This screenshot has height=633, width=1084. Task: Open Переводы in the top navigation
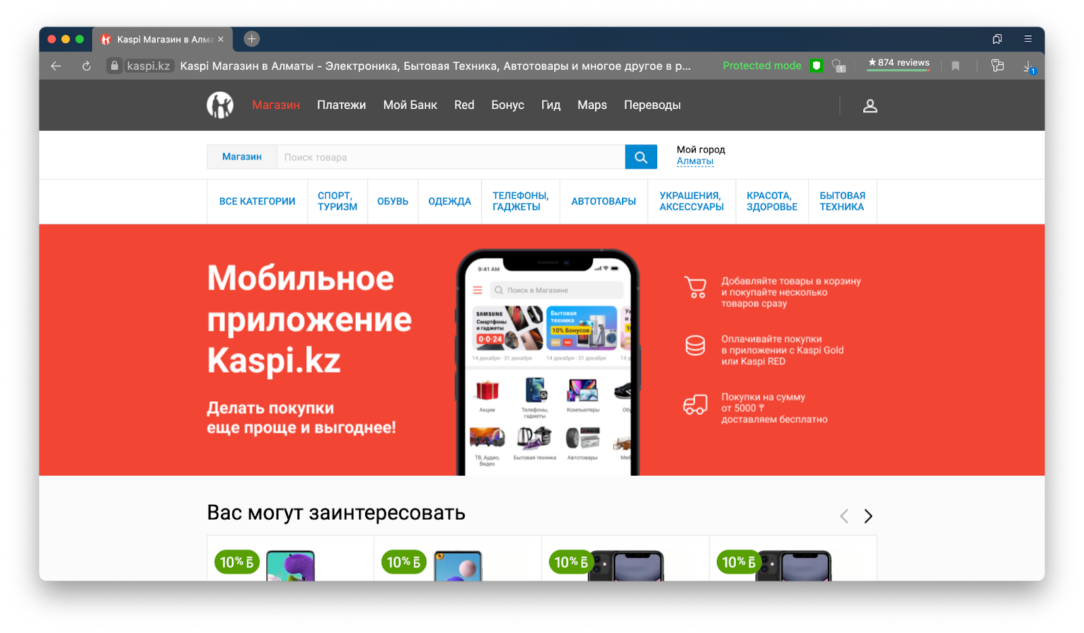point(652,105)
